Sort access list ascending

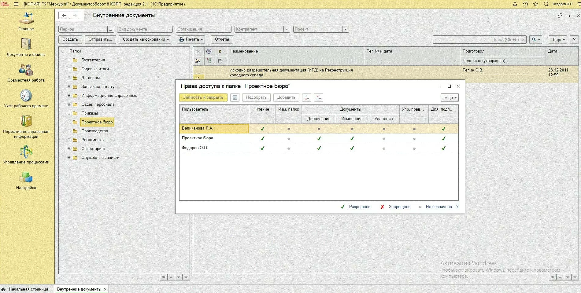307,97
